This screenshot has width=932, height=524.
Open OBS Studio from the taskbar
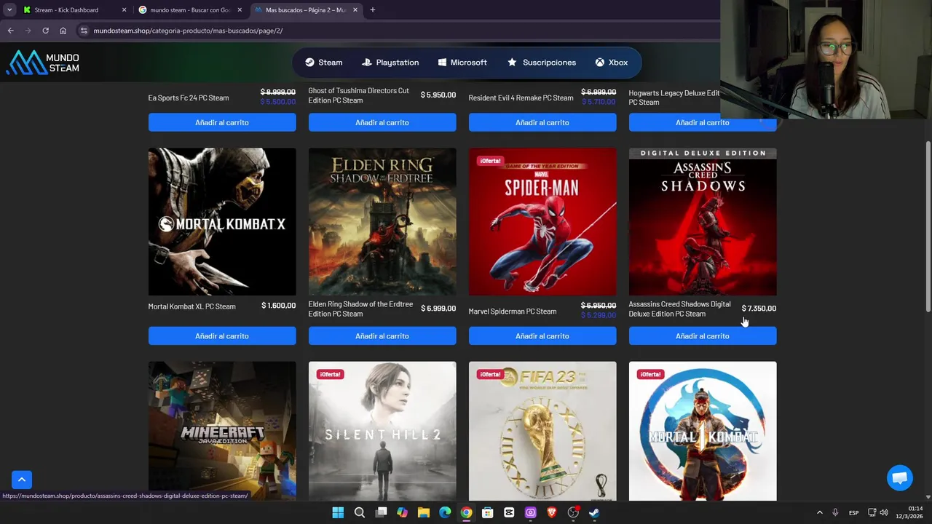pyautogui.click(x=573, y=513)
